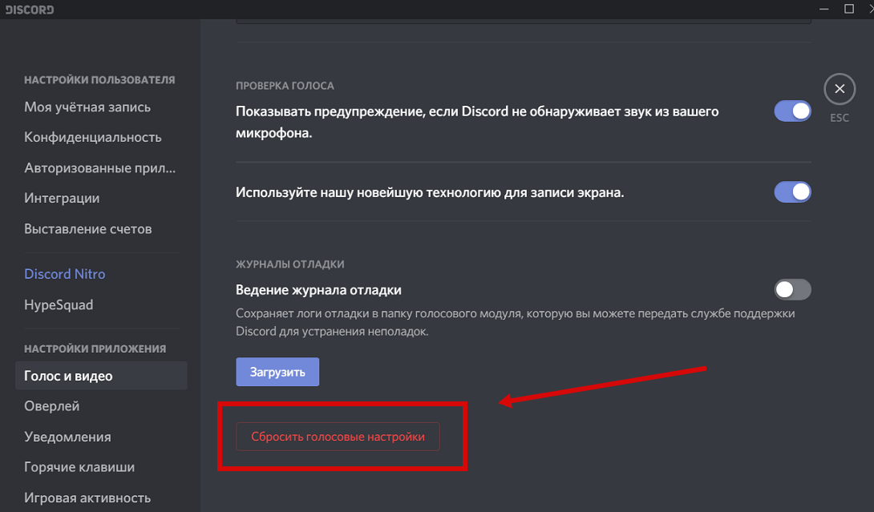Go to Горячие клавиши section
874x512 pixels.
[79, 467]
